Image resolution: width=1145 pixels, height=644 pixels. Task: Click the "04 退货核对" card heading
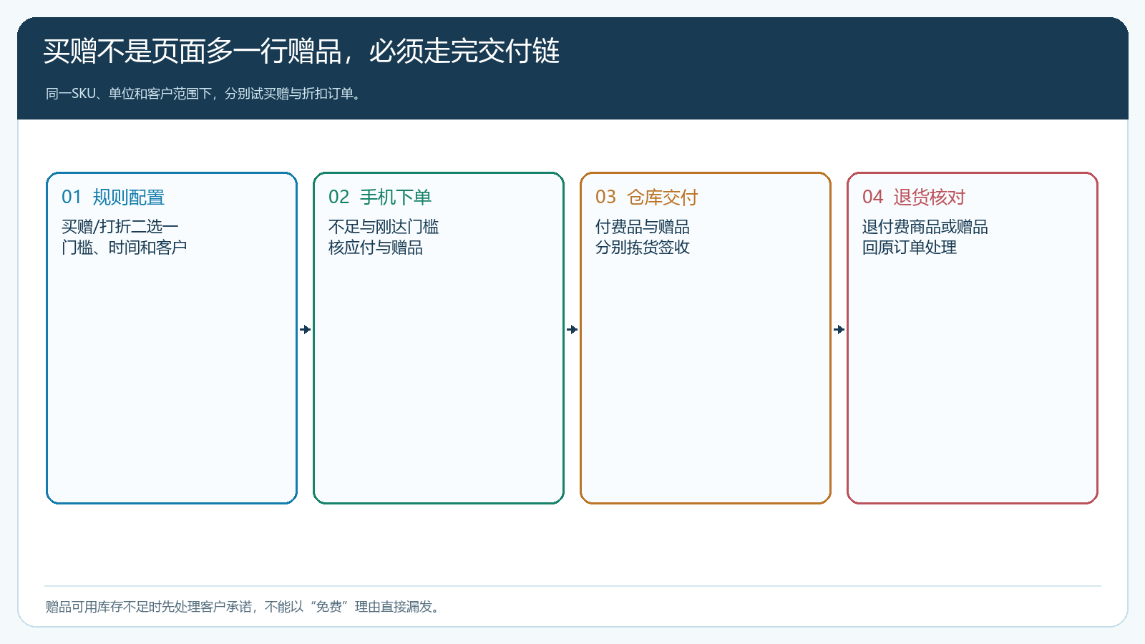click(914, 197)
